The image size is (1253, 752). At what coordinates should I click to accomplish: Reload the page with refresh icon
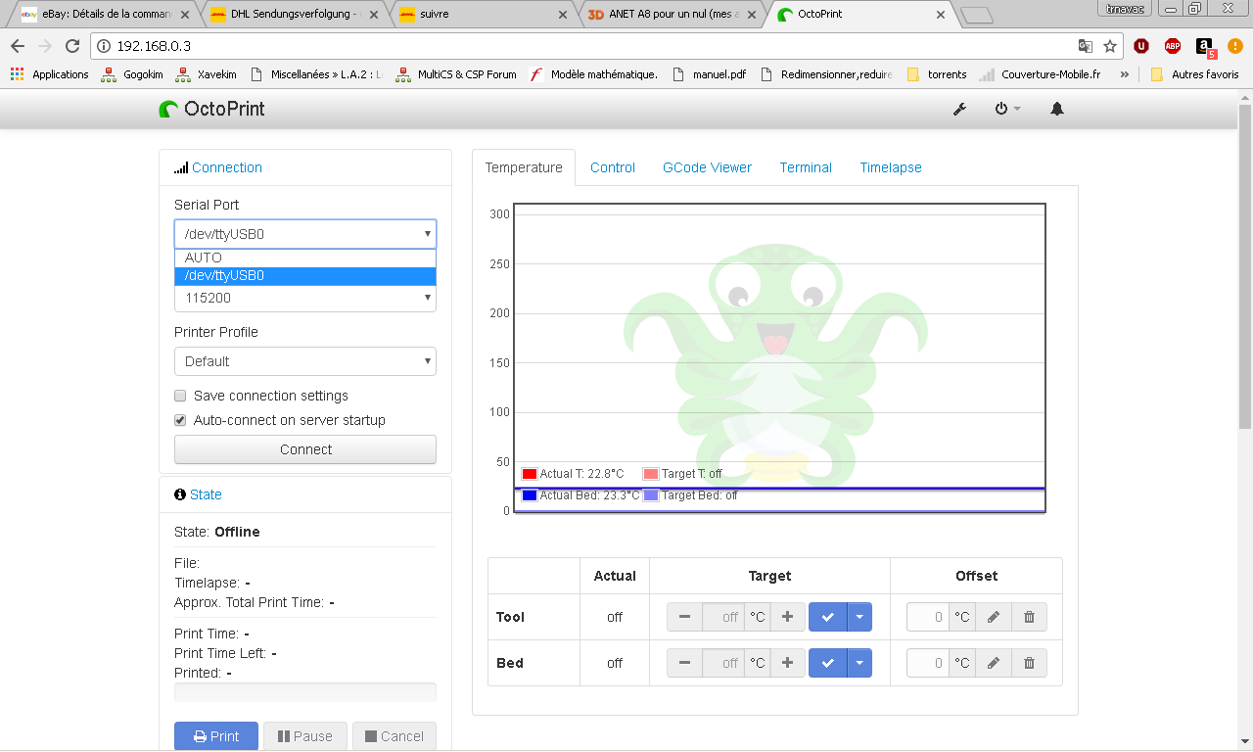(x=72, y=46)
